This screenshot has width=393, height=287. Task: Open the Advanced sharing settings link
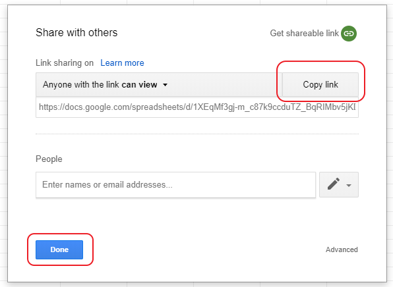[x=342, y=249]
